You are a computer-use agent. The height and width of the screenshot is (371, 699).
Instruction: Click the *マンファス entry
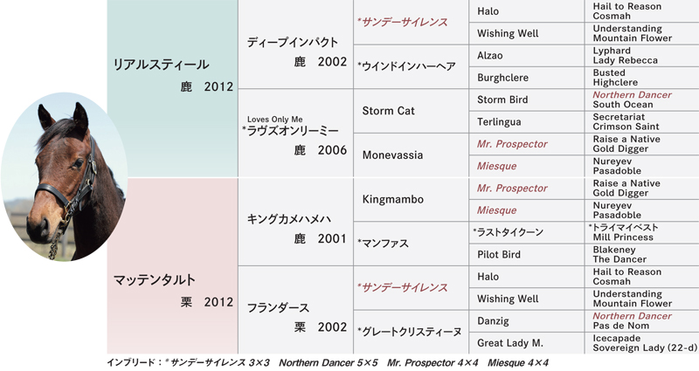[x=411, y=244]
